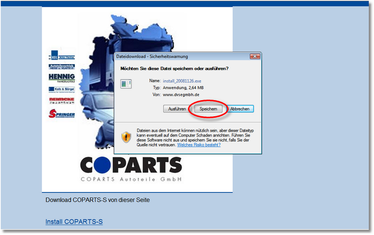The height and width of the screenshot is (235, 374).
Task: Click the Kolb & Sörgel logo
Action: tap(62, 89)
